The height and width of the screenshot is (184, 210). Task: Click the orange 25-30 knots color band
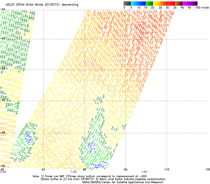[x=164, y=3]
